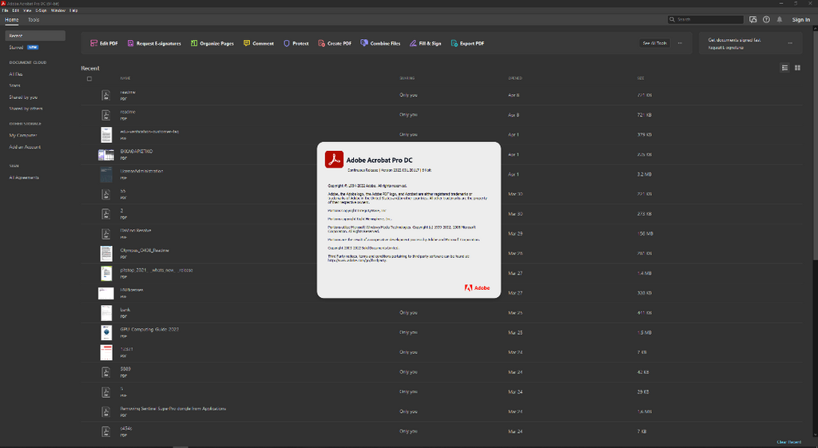
Task: Open the File menu
Action: tap(6, 10)
